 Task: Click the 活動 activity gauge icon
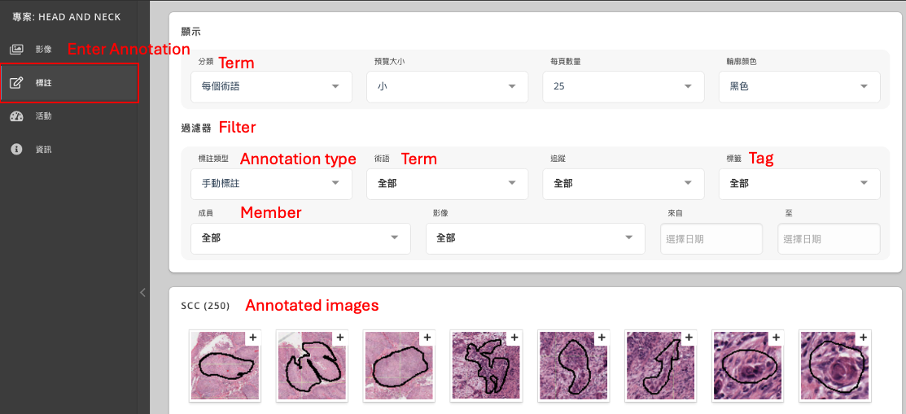[x=16, y=116]
